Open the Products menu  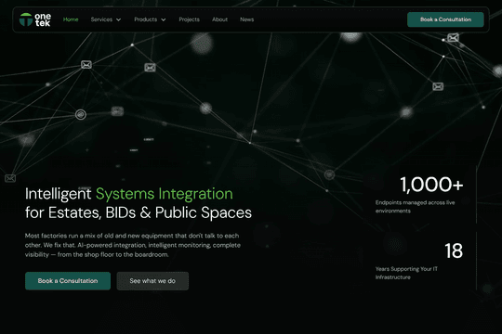tap(146, 19)
